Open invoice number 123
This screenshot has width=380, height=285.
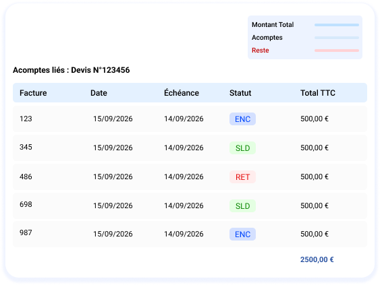click(26, 119)
